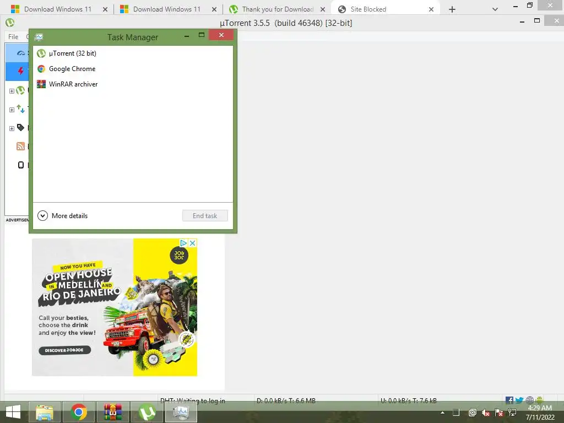Close the Thank you for Download tab
Screen dimensions: 564x423
pos(323,9)
